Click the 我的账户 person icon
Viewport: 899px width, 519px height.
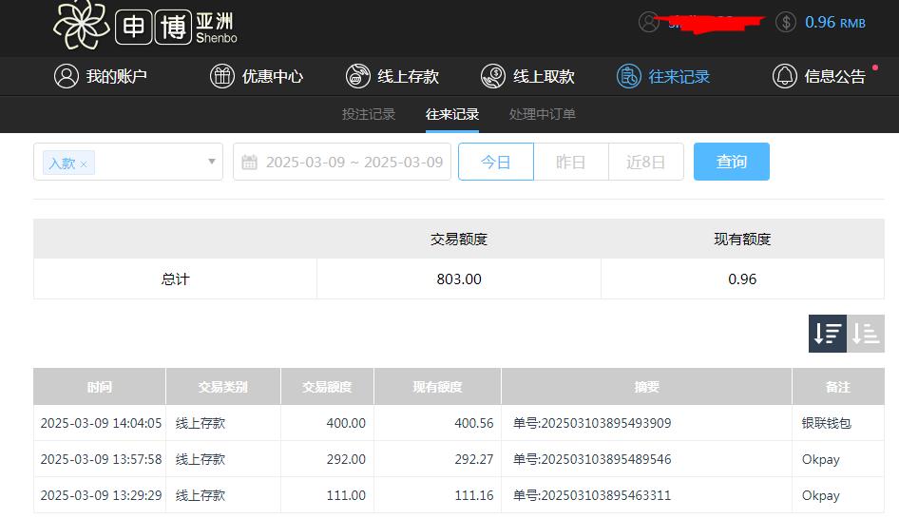(66, 76)
